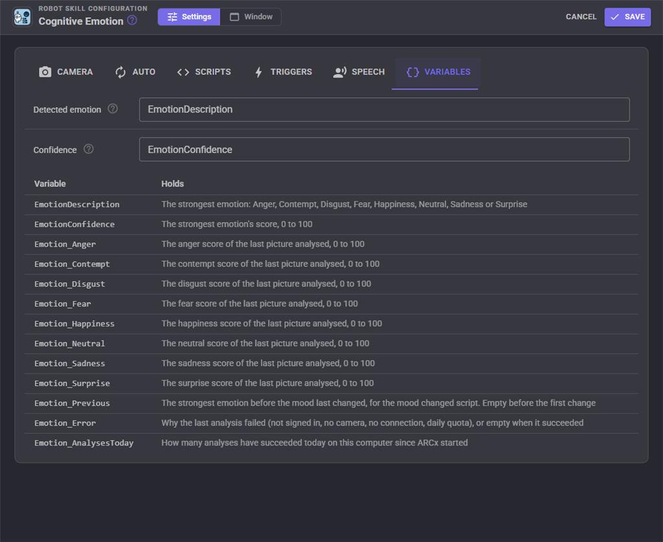Click the Emotion_Neutral variable name

[x=70, y=344]
